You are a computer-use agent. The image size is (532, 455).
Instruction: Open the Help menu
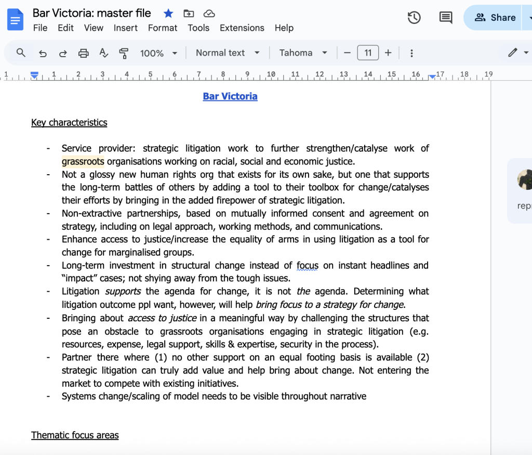pos(284,28)
